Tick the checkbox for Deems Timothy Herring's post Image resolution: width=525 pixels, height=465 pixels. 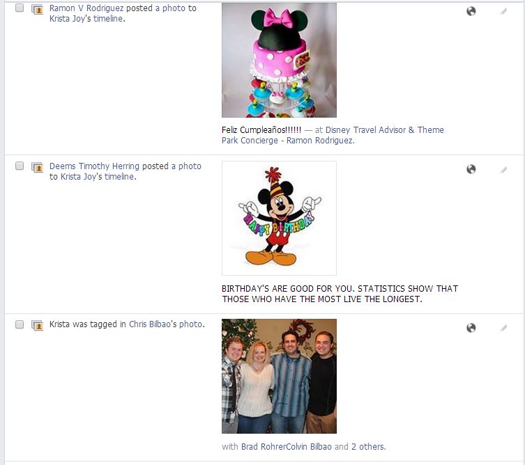pyautogui.click(x=20, y=166)
